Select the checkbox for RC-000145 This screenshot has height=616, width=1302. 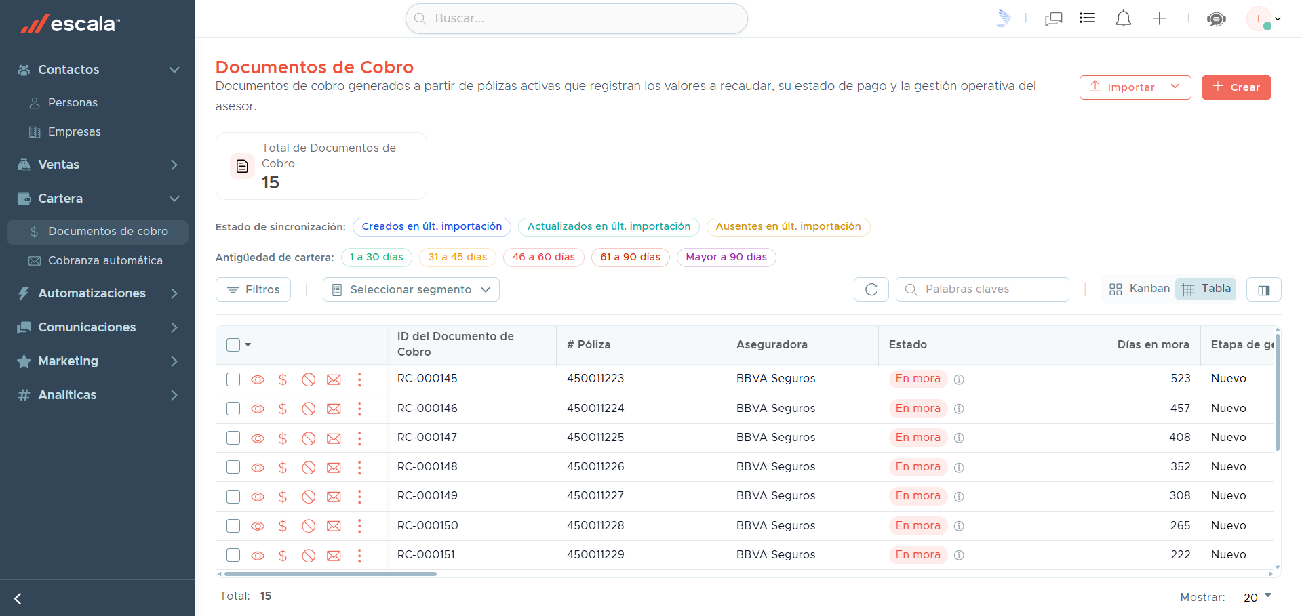click(233, 379)
